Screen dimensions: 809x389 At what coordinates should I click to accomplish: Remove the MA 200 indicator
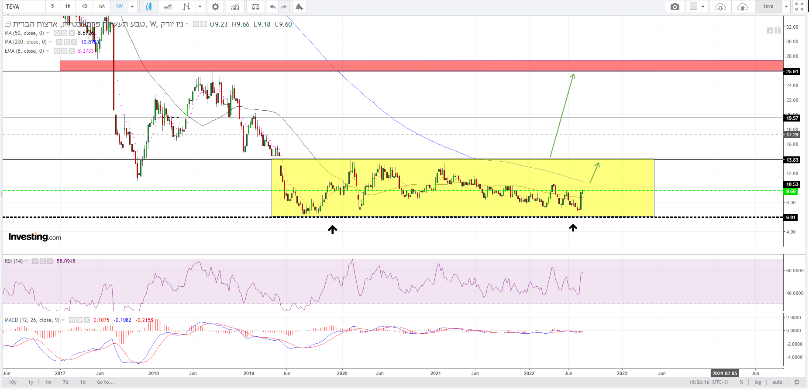click(74, 42)
